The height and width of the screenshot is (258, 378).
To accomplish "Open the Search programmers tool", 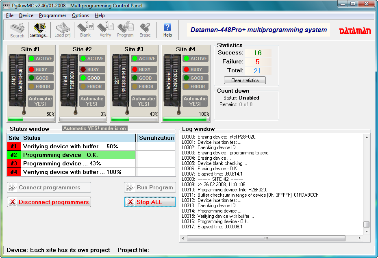I will coord(16,29).
